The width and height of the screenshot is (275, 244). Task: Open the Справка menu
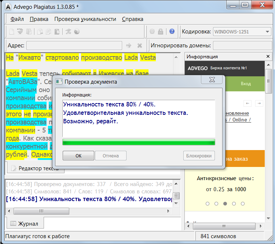click(133, 19)
